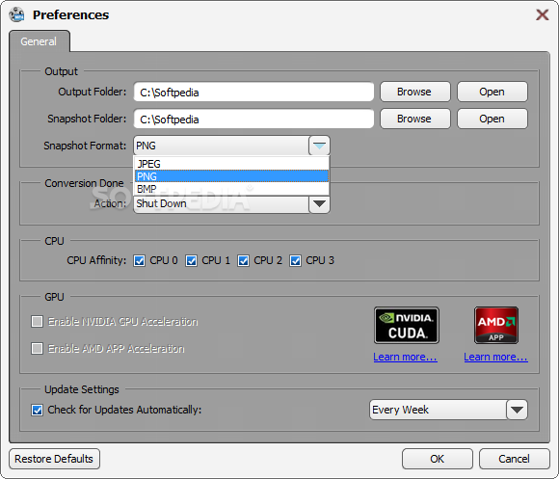
Task: Follow Learn more link under AMD APP
Action: (496, 357)
